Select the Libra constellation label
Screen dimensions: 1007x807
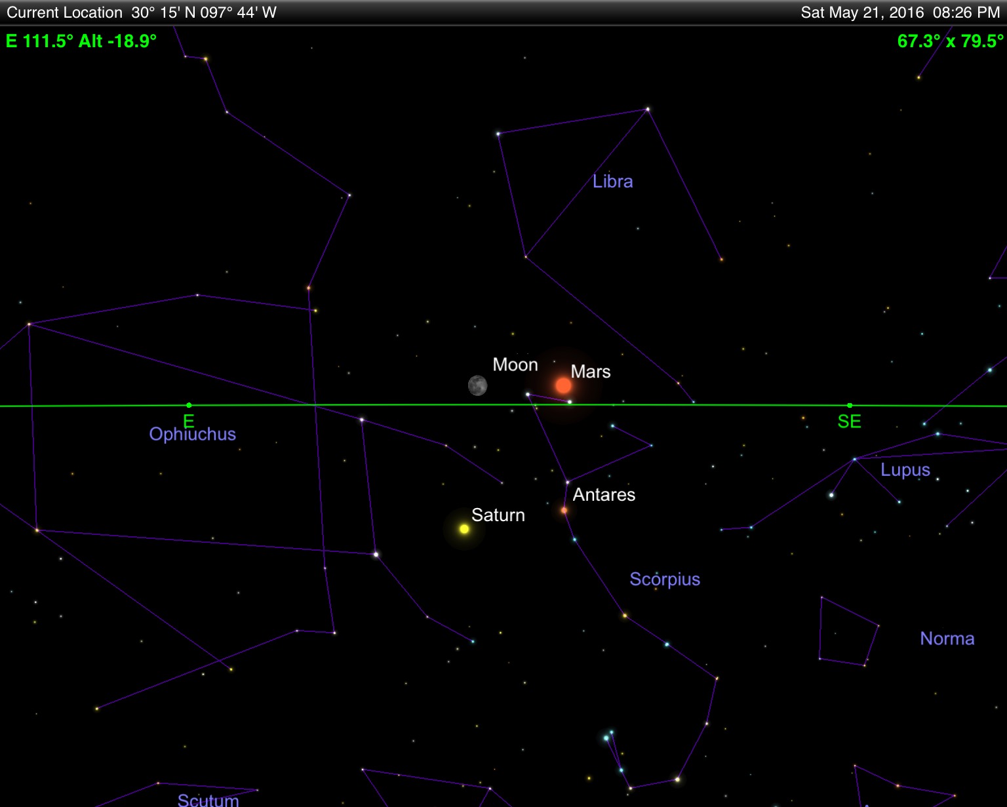(x=613, y=182)
